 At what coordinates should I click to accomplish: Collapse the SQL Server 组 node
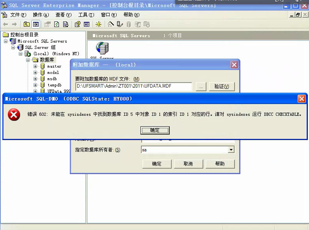(x=13, y=47)
